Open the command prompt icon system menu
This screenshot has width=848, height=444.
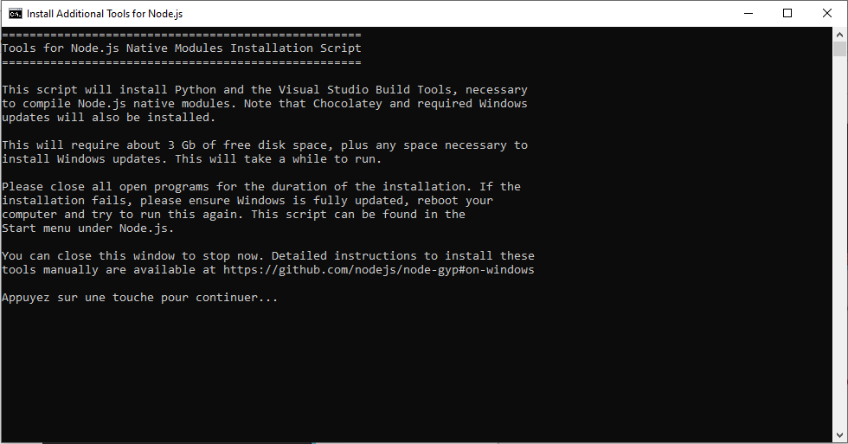point(16,14)
